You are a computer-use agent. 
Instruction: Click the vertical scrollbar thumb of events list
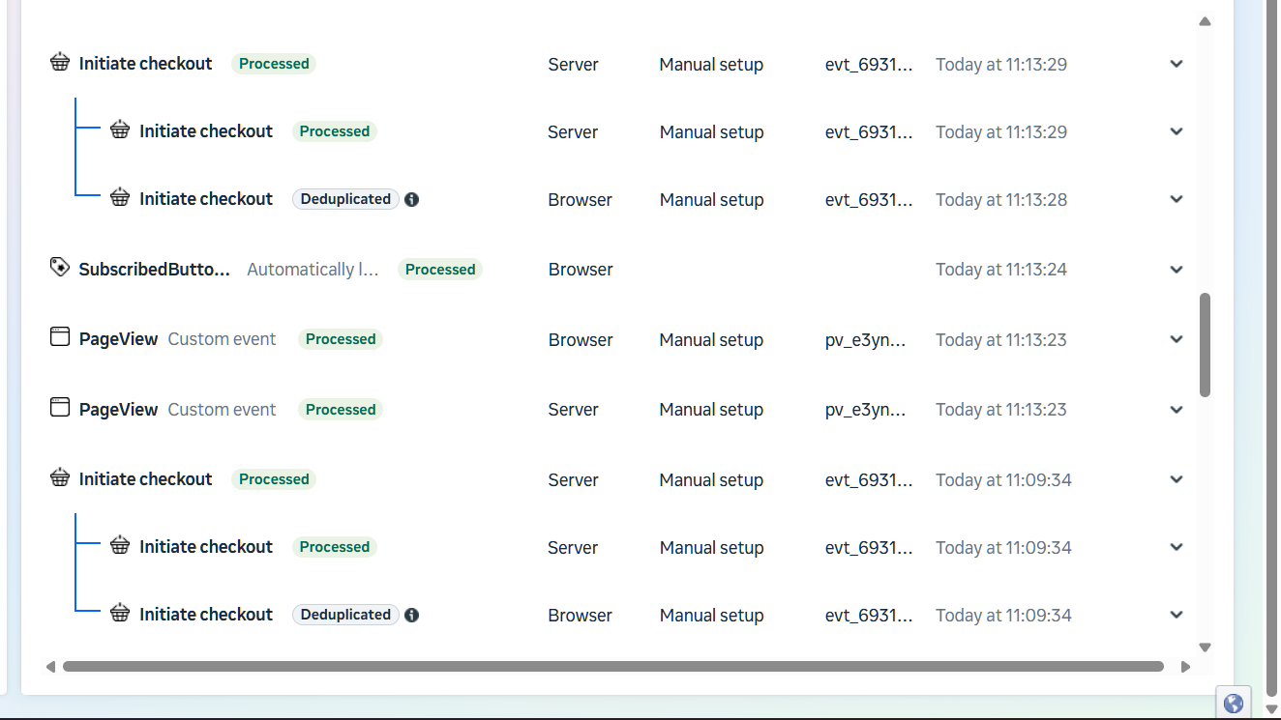click(x=1205, y=344)
